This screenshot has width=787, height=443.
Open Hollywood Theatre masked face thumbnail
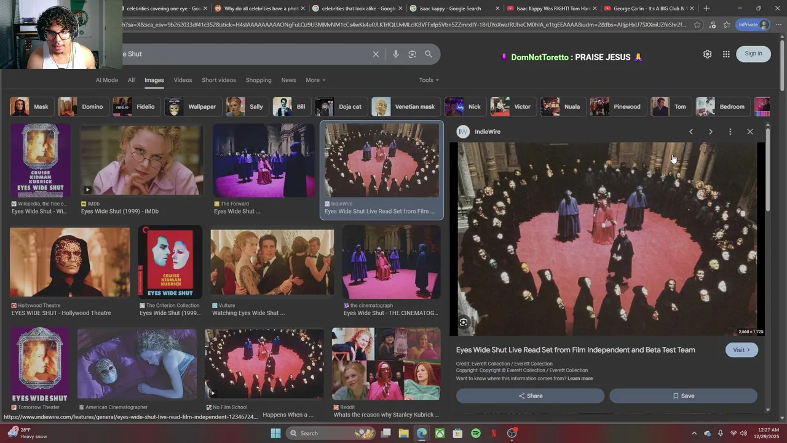pyautogui.click(x=70, y=262)
